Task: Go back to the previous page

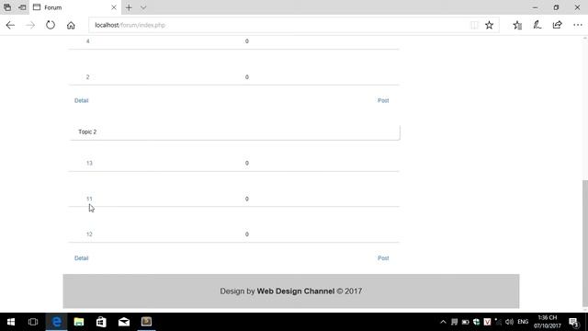Action: (10, 25)
